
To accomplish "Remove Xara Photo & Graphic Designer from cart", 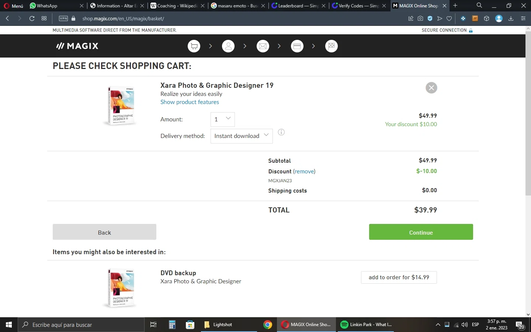I will 431,88.
